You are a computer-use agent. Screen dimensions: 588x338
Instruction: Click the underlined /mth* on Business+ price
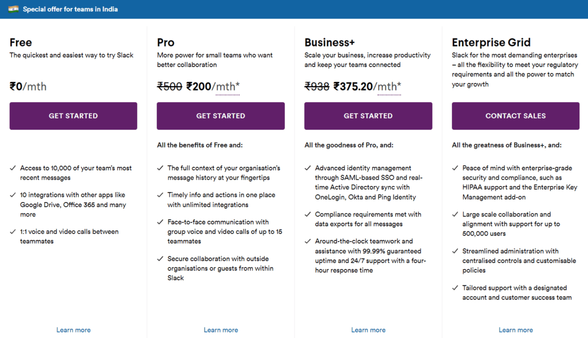coord(389,87)
